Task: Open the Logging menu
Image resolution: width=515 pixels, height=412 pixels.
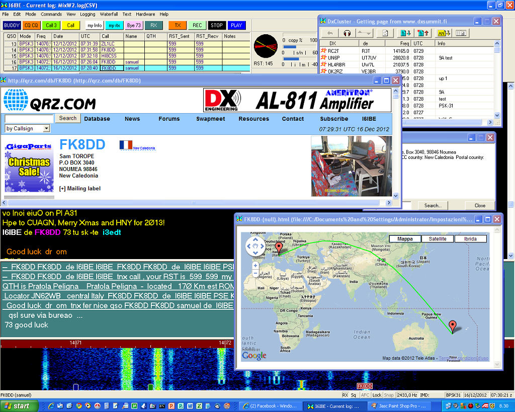Action: (x=88, y=14)
